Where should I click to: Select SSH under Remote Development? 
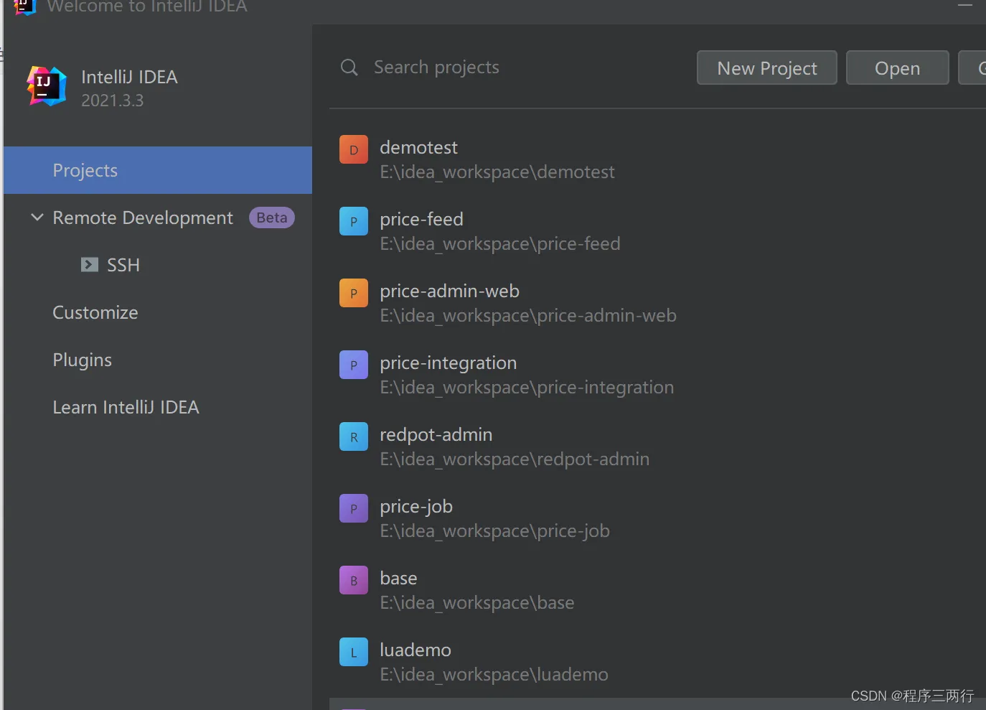(123, 265)
